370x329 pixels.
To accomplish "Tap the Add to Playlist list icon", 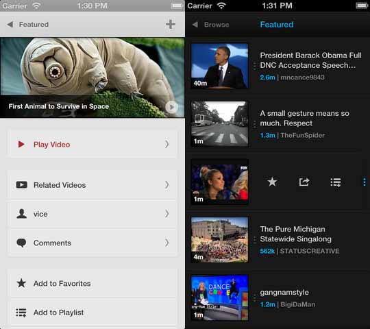I will [21, 313].
